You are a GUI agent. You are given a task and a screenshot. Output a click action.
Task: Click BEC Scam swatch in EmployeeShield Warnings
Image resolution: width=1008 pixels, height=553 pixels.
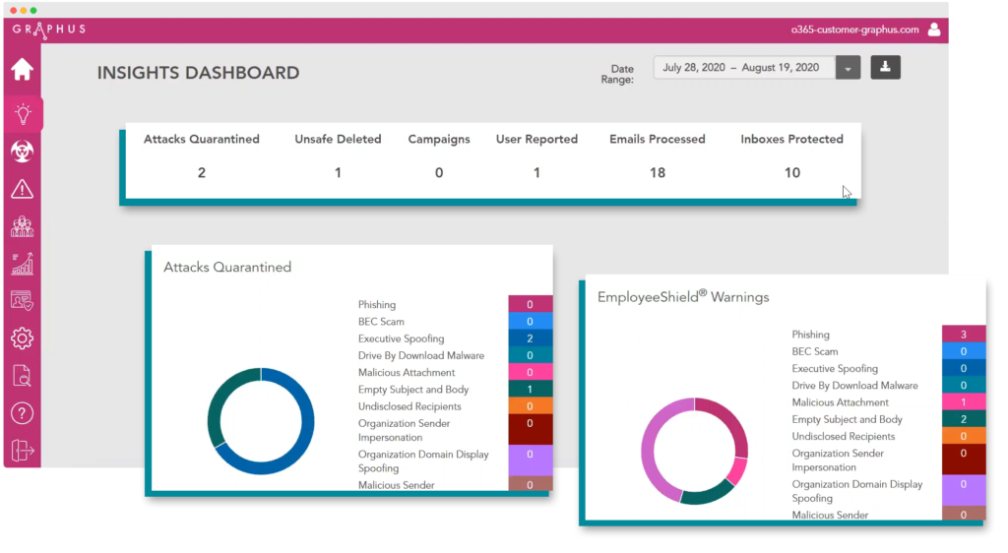coord(964,351)
